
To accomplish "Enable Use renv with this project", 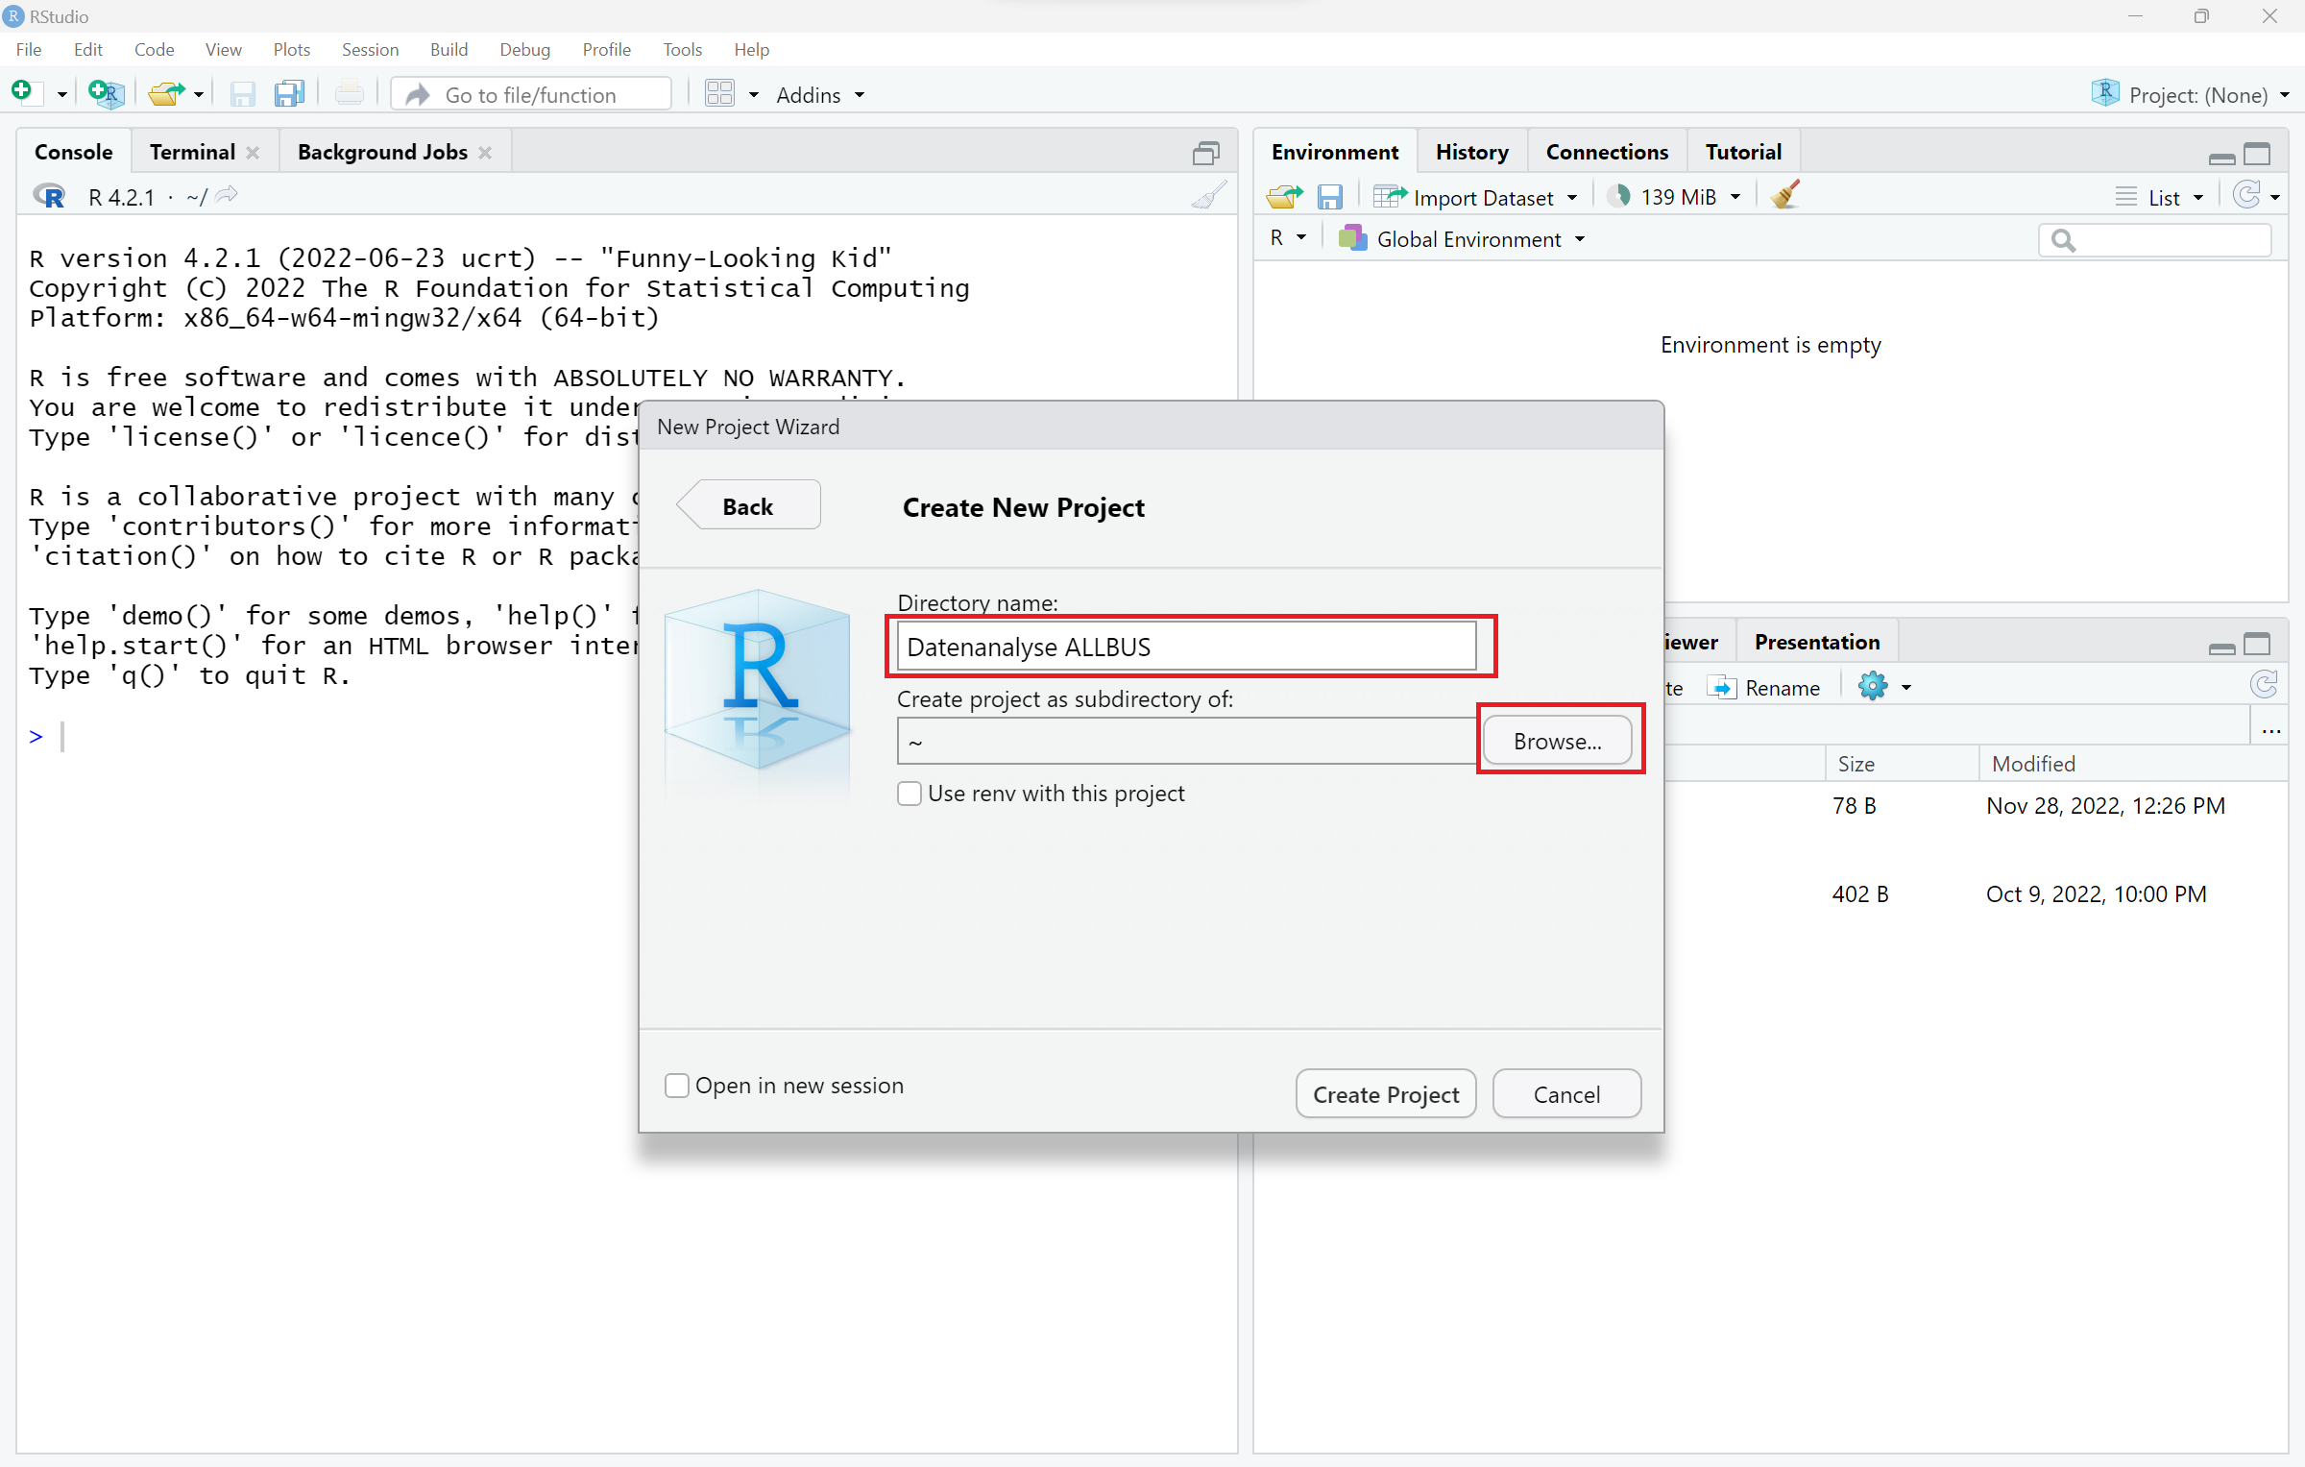I will click(x=909, y=794).
